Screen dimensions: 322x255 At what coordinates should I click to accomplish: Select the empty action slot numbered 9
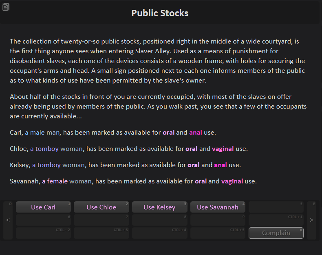[218, 220]
